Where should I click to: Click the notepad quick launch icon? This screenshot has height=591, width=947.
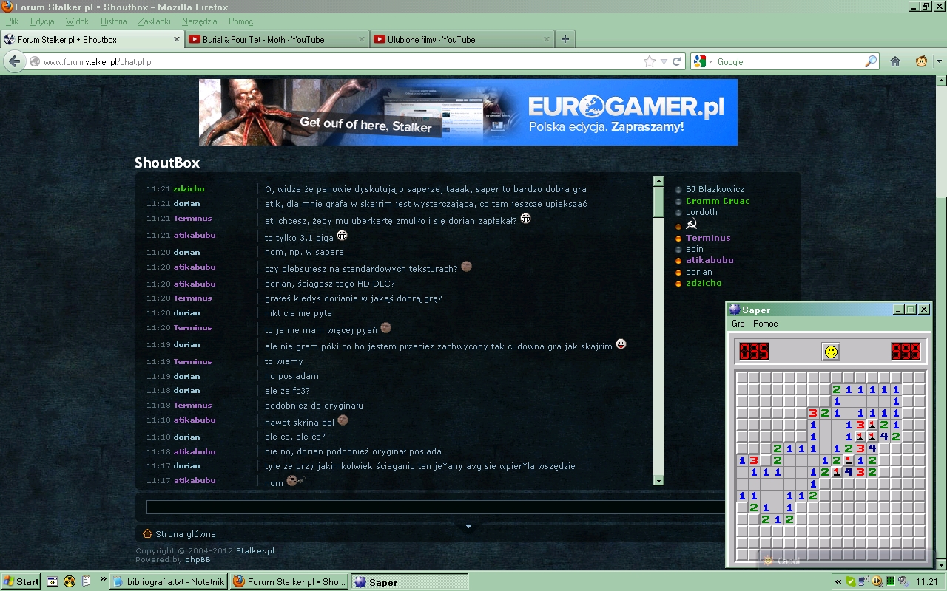point(87,581)
